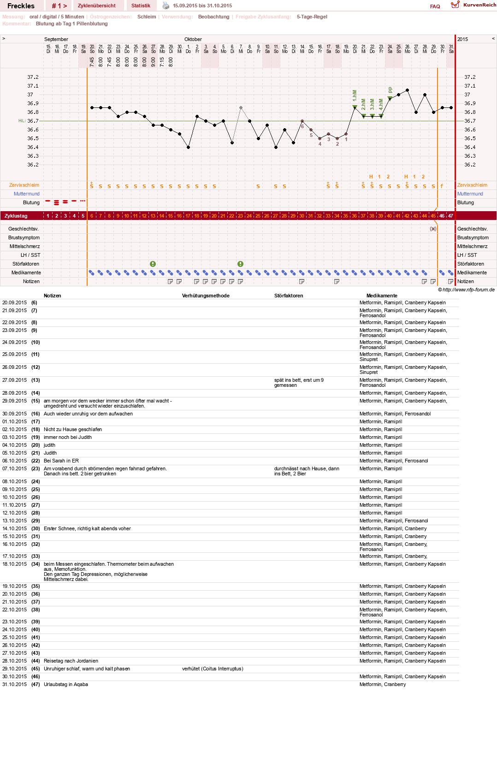The height and width of the screenshot is (776, 497).
Task: Click the left 'LH / SST' row label
Action: point(30,255)
